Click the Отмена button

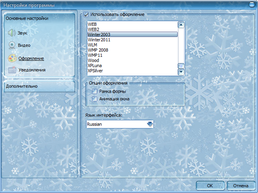[x=241, y=186]
